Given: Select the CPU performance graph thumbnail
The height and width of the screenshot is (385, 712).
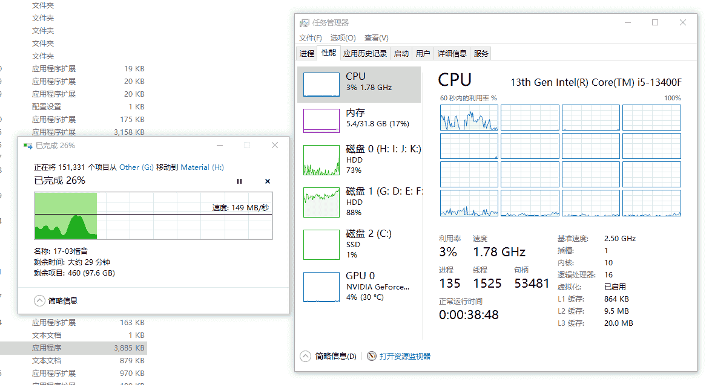Looking at the screenshot, I should coord(321,85).
